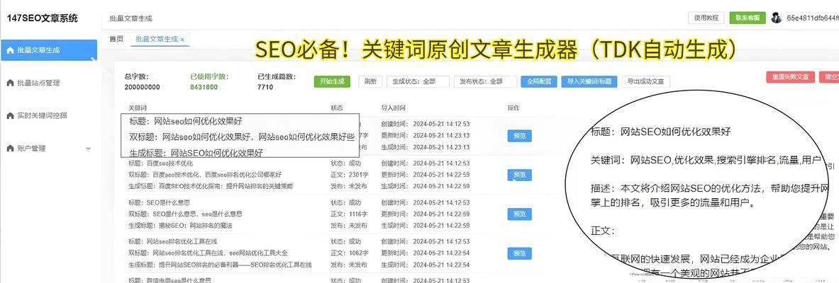
Task: Click the 批量站点管理 sidebar home icon
Action: point(10,83)
